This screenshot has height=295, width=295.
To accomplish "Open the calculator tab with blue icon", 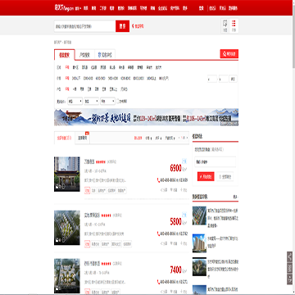I will pyautogui.click(x=105, y=55).
